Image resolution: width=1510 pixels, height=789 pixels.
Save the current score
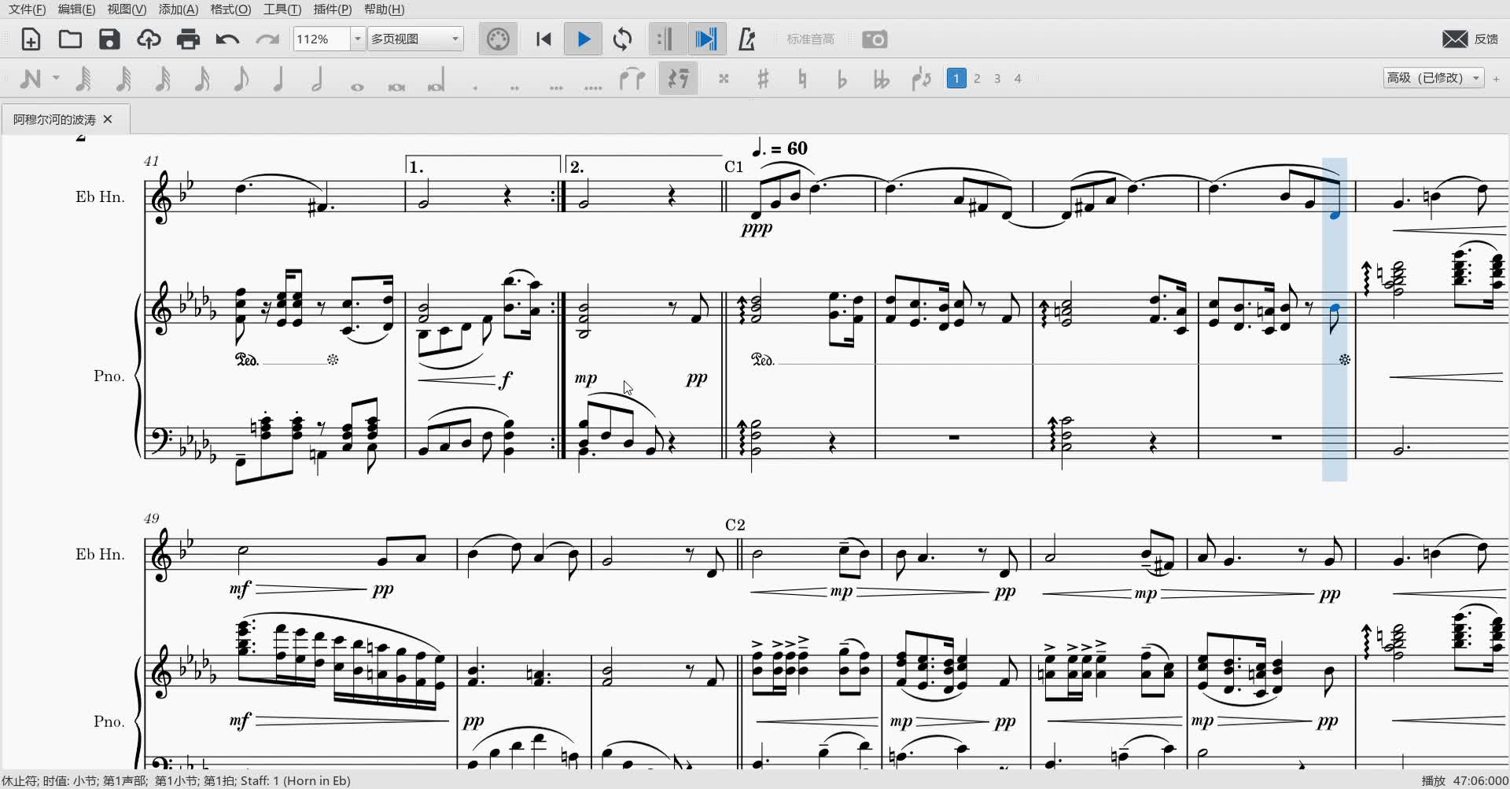109,39
